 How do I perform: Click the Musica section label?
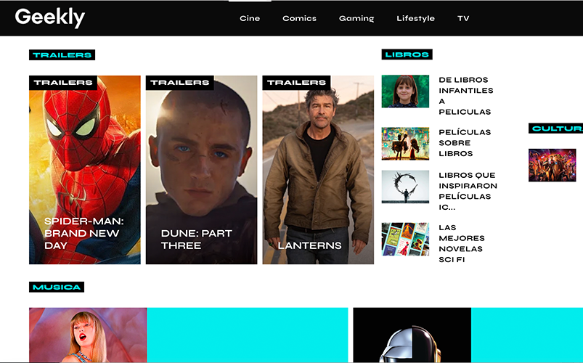pos(57,287)
